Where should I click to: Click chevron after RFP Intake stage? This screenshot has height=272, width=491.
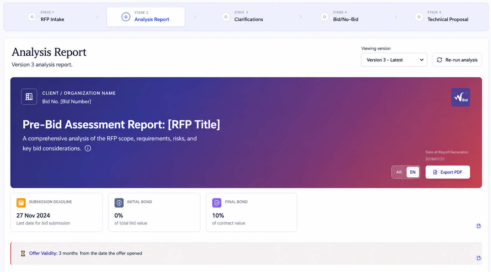[97, 17]
